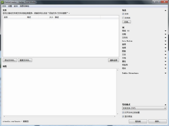Click the 保存... button
The height and width of the screenshot is (126, 169).
point(158,121)
